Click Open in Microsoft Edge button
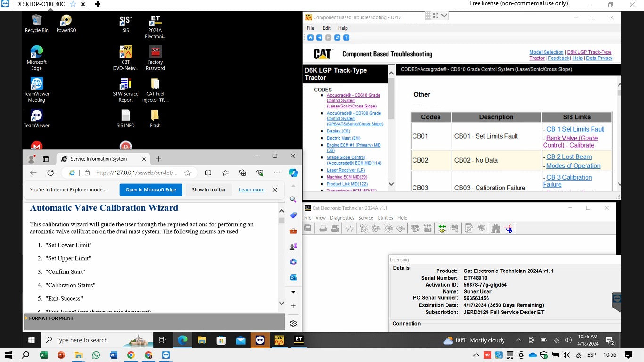The height and width of the screenshot is (362, 644). point(151,189)
